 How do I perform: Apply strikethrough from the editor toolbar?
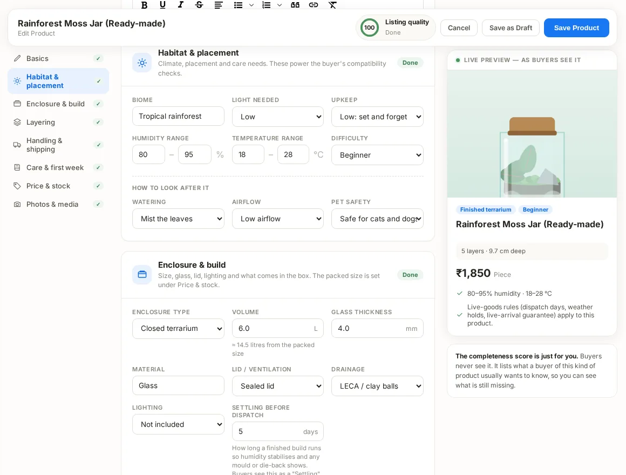point(199,5)
